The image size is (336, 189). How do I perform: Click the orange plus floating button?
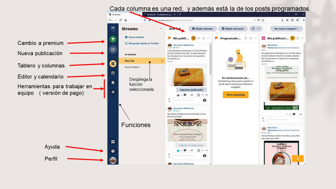coord(298,159)
